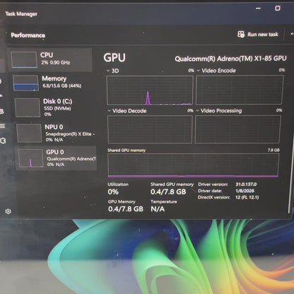The image size is (294, 294).
Task: Open the Details page list icon
Action: pyautogui.click(x=2, y=126)
